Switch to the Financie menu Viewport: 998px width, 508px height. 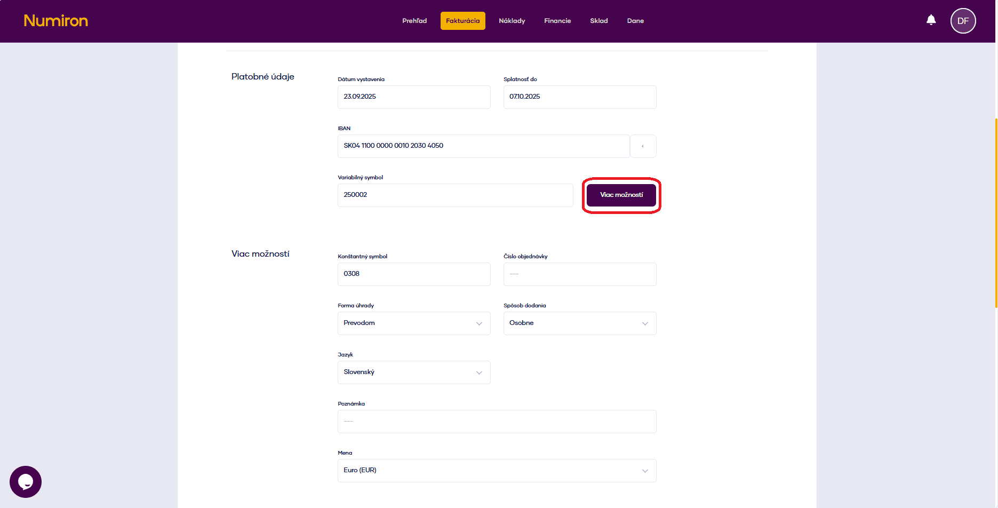(557, 21)
